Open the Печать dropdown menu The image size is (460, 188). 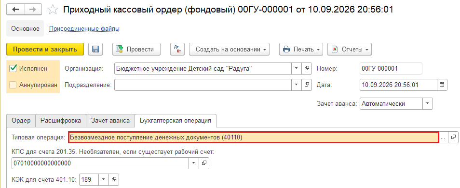pyautogui.click(x=301, y=49)
